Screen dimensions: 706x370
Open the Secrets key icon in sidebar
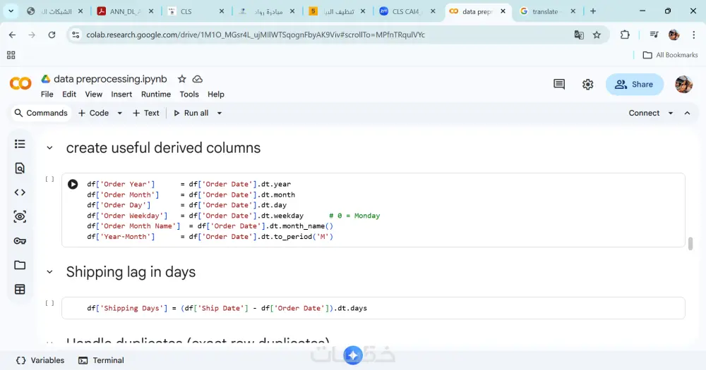tap(20, 241)
